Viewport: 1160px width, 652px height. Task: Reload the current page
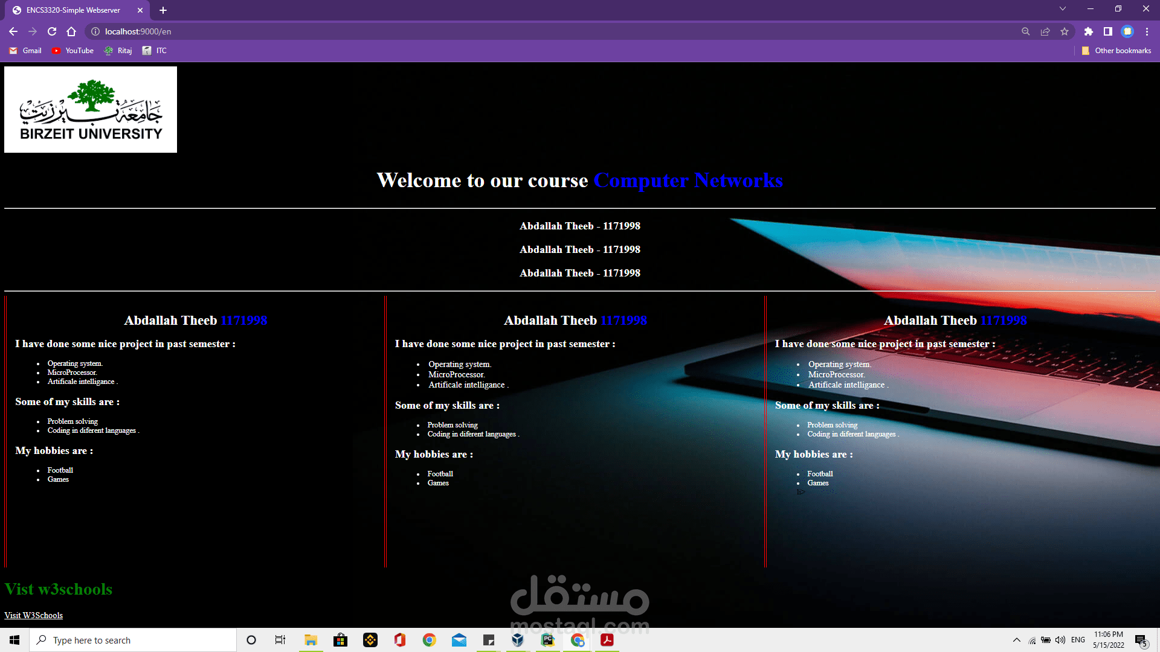click(x=52, y=31)
